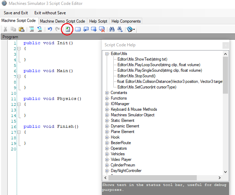Expand the Constants tree node
The width and height of the screenshot is (235, 195).
[x=107, y=93]
